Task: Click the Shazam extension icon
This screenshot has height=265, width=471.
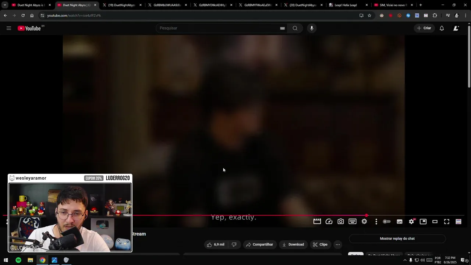Action: [408, 15]
